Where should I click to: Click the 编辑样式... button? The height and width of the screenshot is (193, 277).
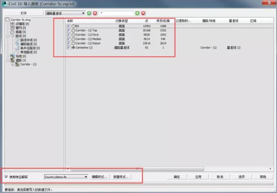[x=100, y=177]
